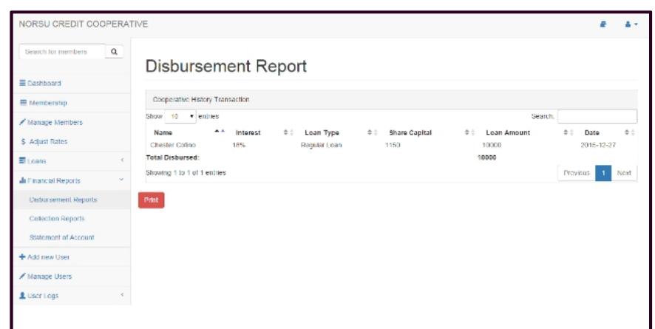This screenshot has width=655, height=329.
Task: Go to the Membership page
Action: [72, 103]
